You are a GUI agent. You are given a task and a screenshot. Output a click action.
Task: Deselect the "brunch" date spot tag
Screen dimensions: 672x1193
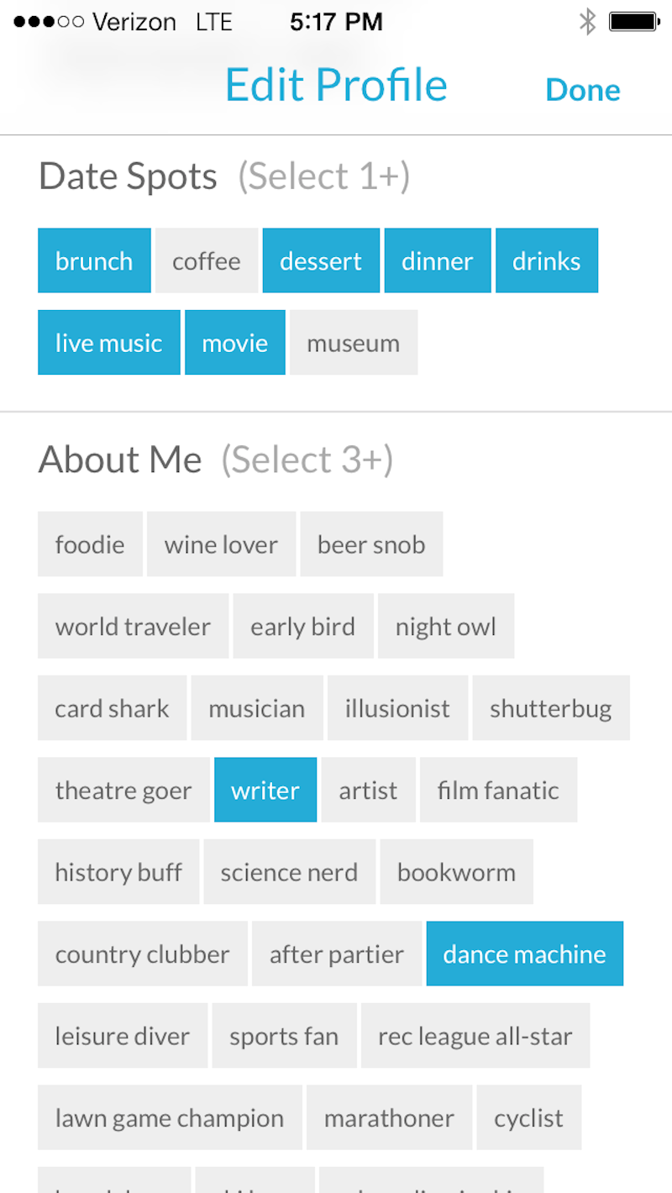pos(94,260)
